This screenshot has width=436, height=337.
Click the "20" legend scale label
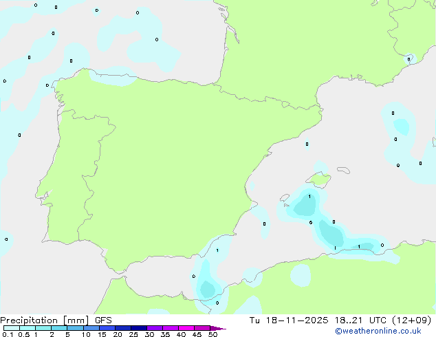(x=118, y=334)
